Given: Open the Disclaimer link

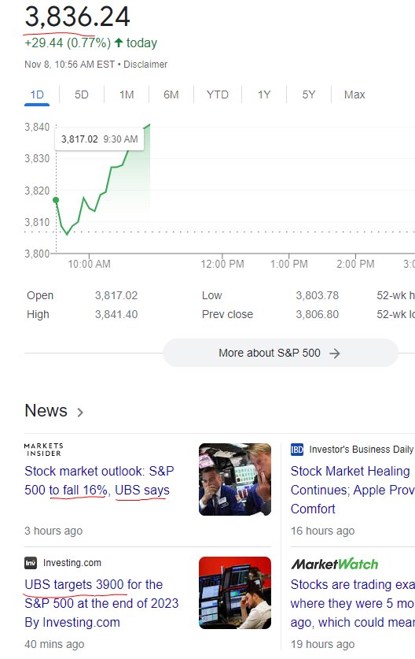Looking at the screenshot, I should point(145,65).
